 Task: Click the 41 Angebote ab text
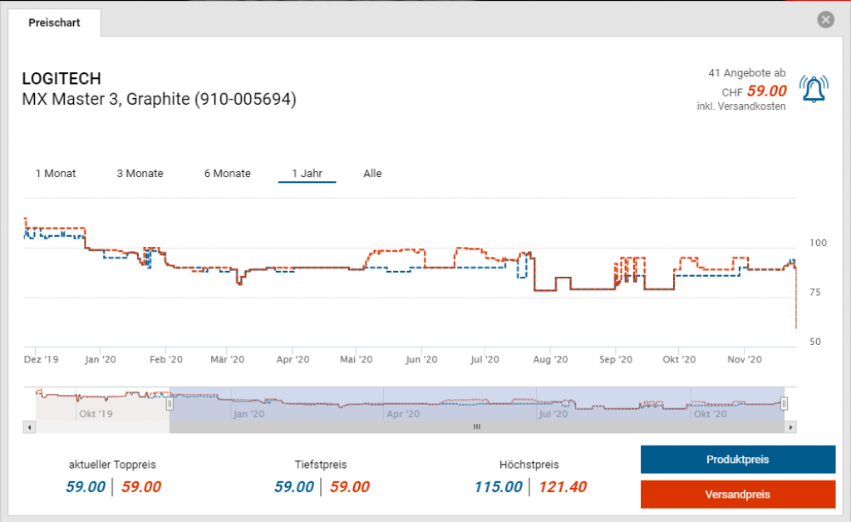coord(746,74)
